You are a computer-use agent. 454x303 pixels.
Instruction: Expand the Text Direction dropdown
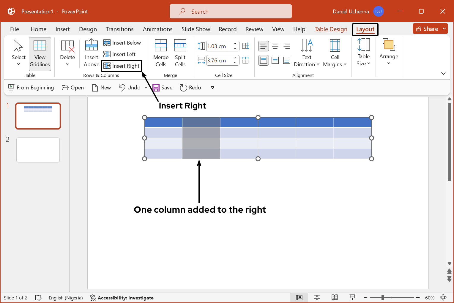[306, 54]
